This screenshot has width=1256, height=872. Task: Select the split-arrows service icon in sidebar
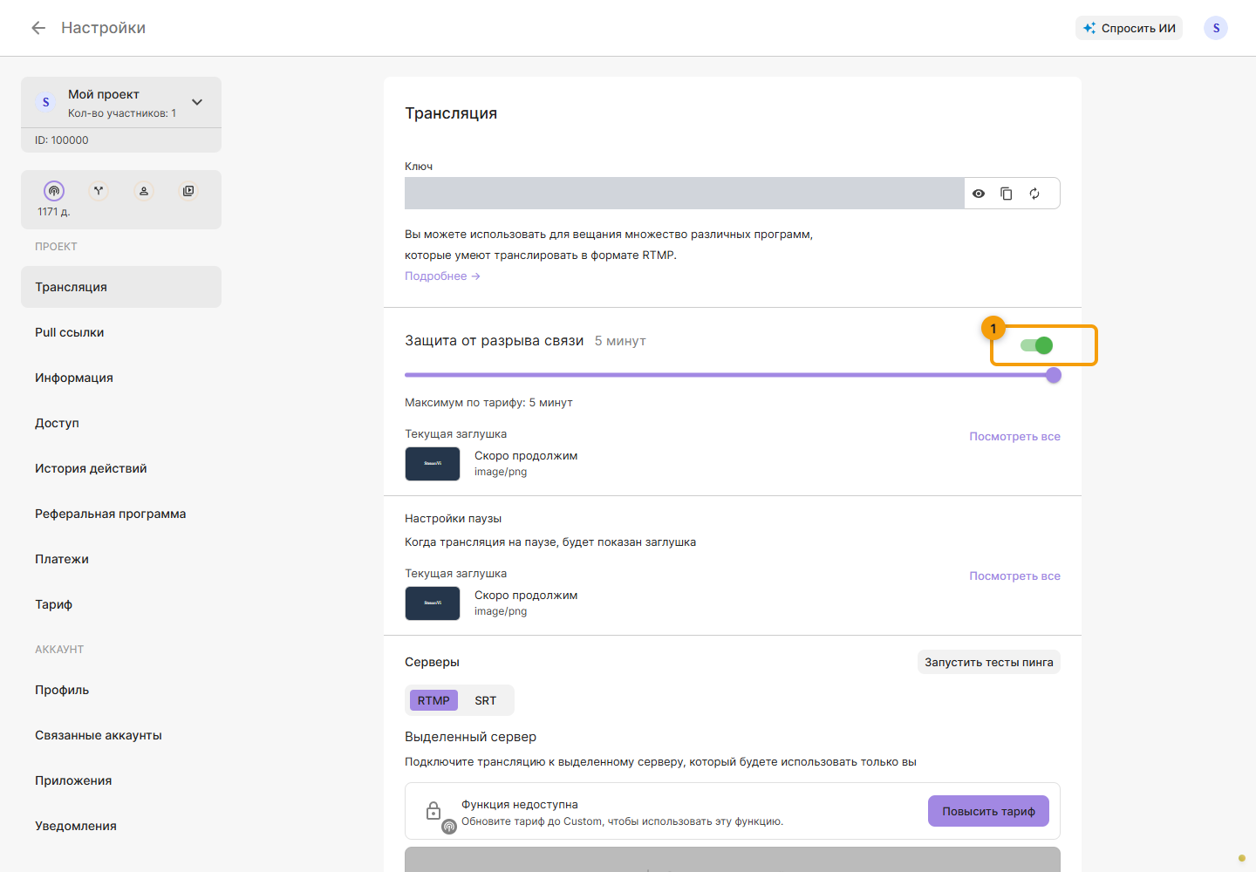99,191
